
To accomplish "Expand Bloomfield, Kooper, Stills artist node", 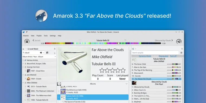I will 23,64.
